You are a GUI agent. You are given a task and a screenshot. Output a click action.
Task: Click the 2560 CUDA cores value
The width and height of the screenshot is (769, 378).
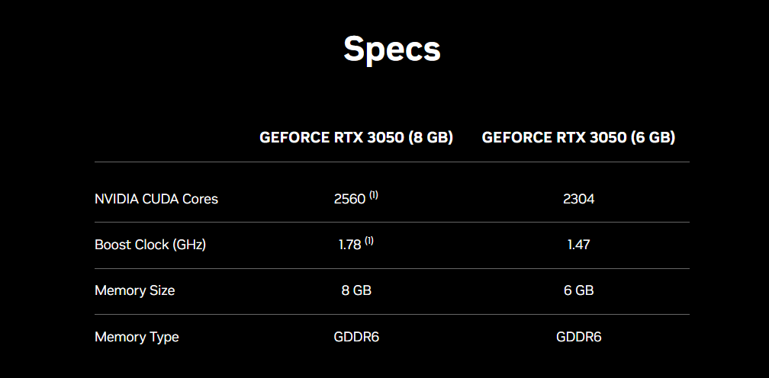click(x=349, y=199)
